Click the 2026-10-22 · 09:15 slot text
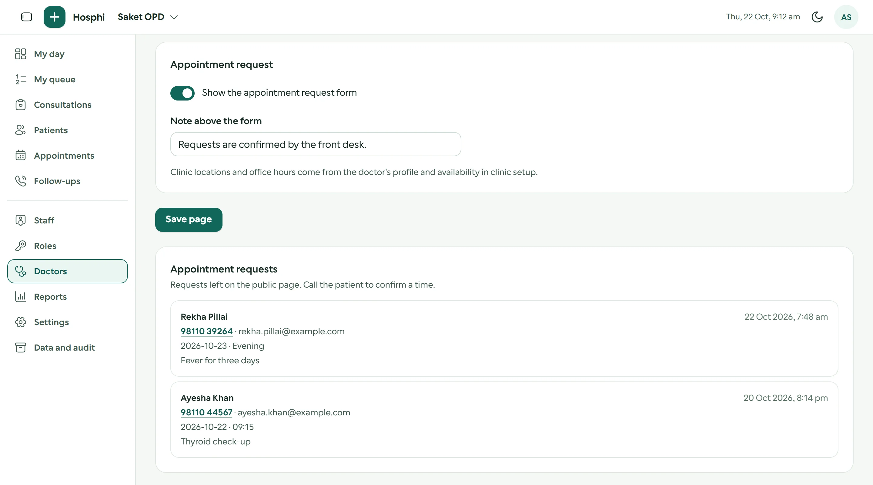Viewport: 873px width, 485px height. (217, 427)
